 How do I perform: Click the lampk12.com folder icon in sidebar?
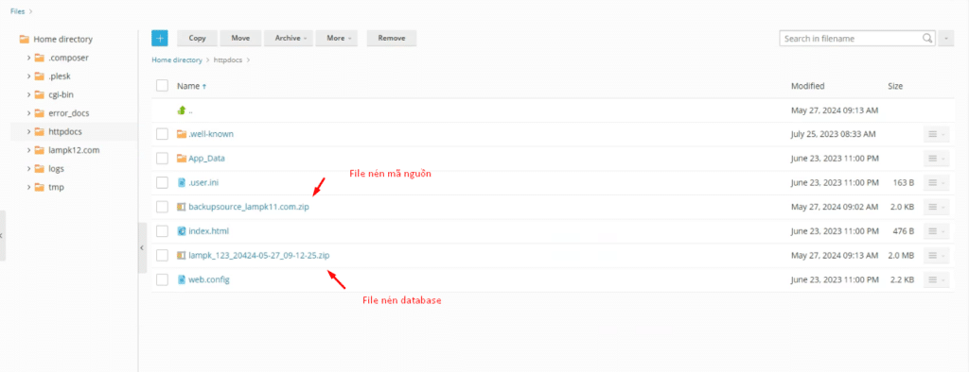click(40, 150)
